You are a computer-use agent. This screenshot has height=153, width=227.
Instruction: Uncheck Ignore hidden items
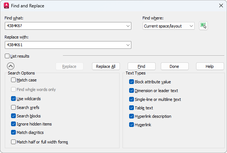(14, 124)
